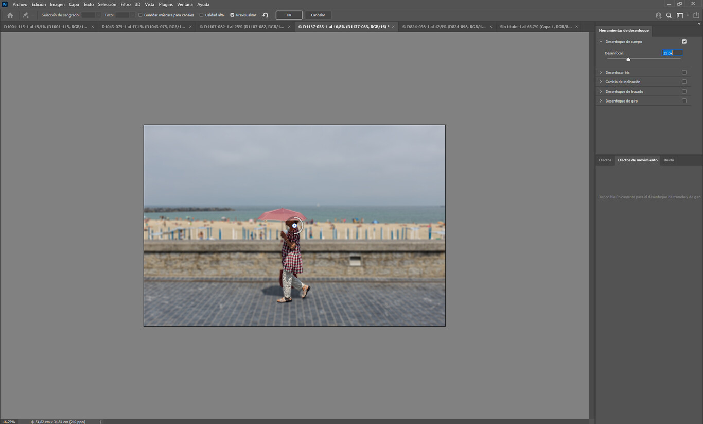703x424 pixels.
Task: Click the blur pin on the person's head
Action: (294, 225)
